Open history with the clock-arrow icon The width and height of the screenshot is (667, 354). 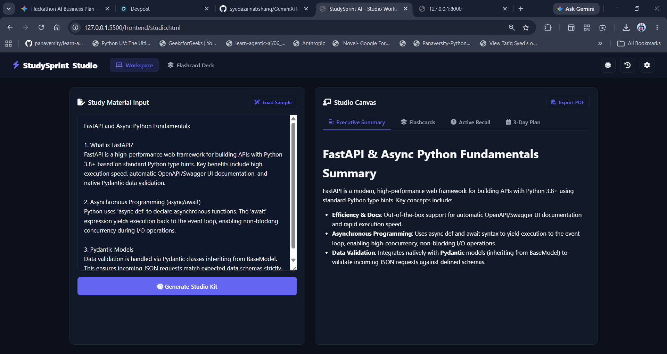(627, 65)
